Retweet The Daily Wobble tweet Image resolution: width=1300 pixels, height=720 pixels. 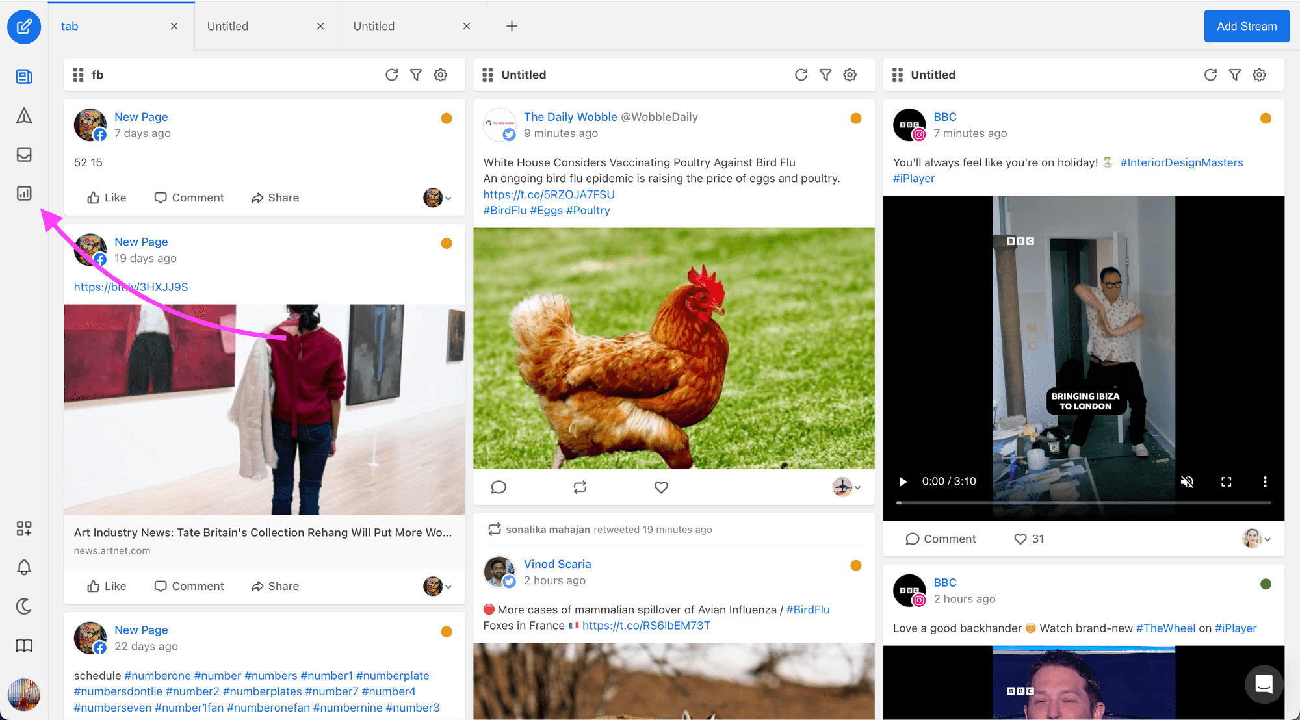coord(580,487)
